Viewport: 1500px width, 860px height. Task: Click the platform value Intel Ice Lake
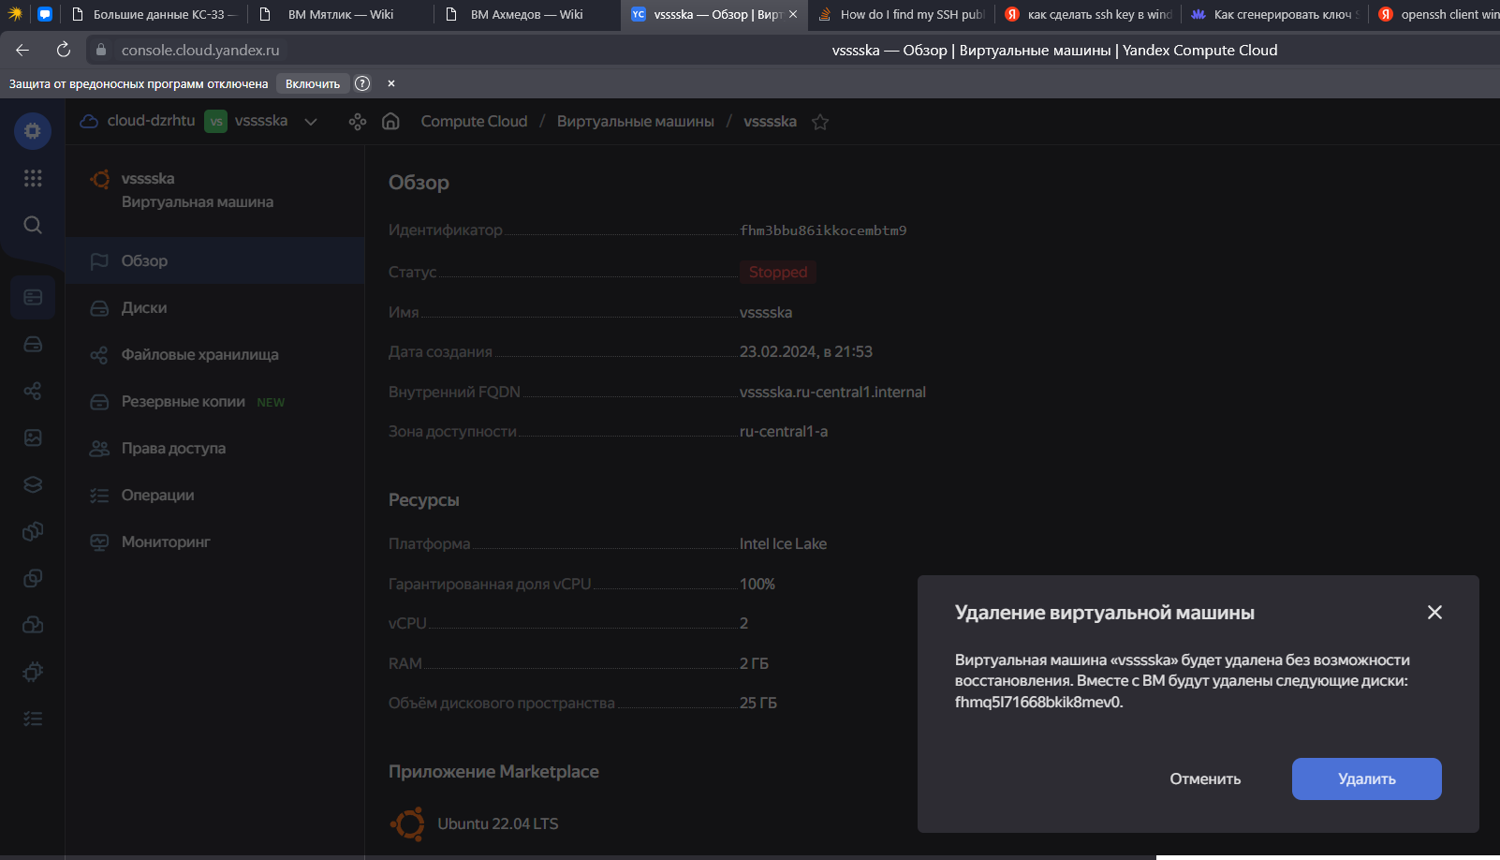[x=783, y=543]
